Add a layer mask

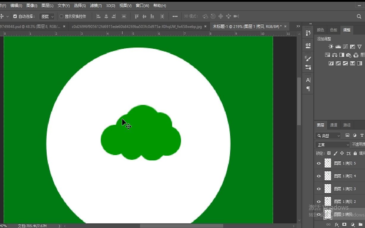(x=344, y=224)
